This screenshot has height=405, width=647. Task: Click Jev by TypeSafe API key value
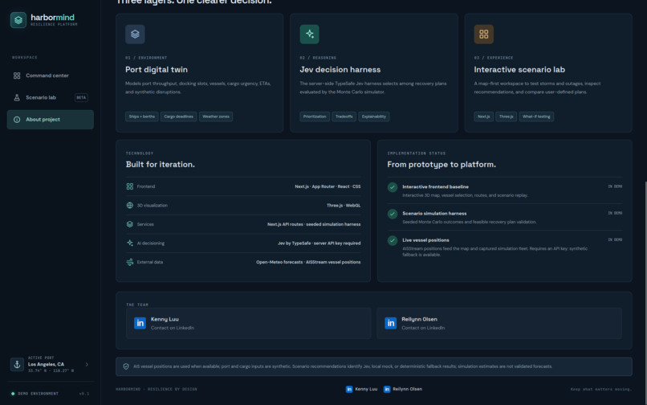pos(319,243)
